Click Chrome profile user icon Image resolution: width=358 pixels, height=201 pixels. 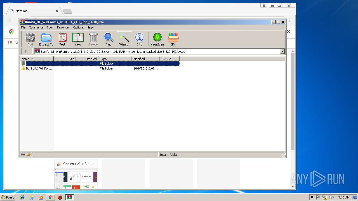pos(264,5)
